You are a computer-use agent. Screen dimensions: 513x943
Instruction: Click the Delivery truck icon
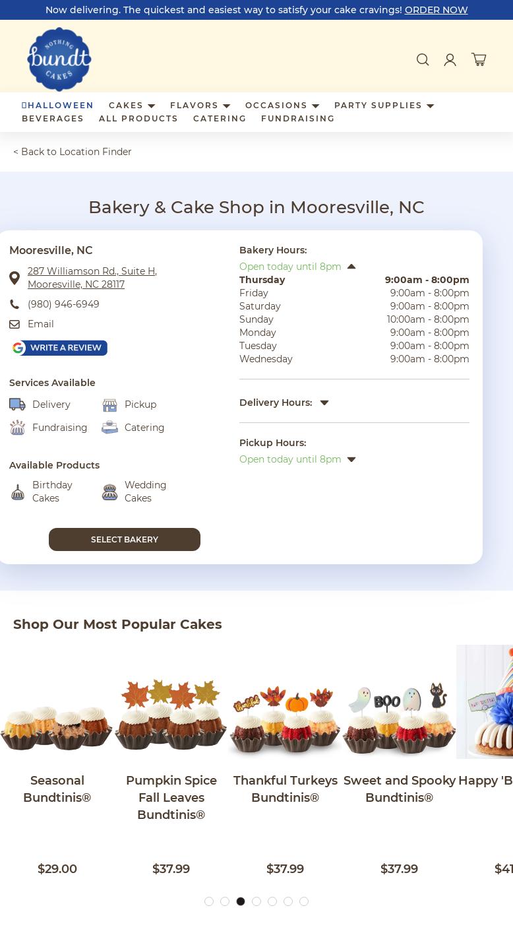(17, 405)
